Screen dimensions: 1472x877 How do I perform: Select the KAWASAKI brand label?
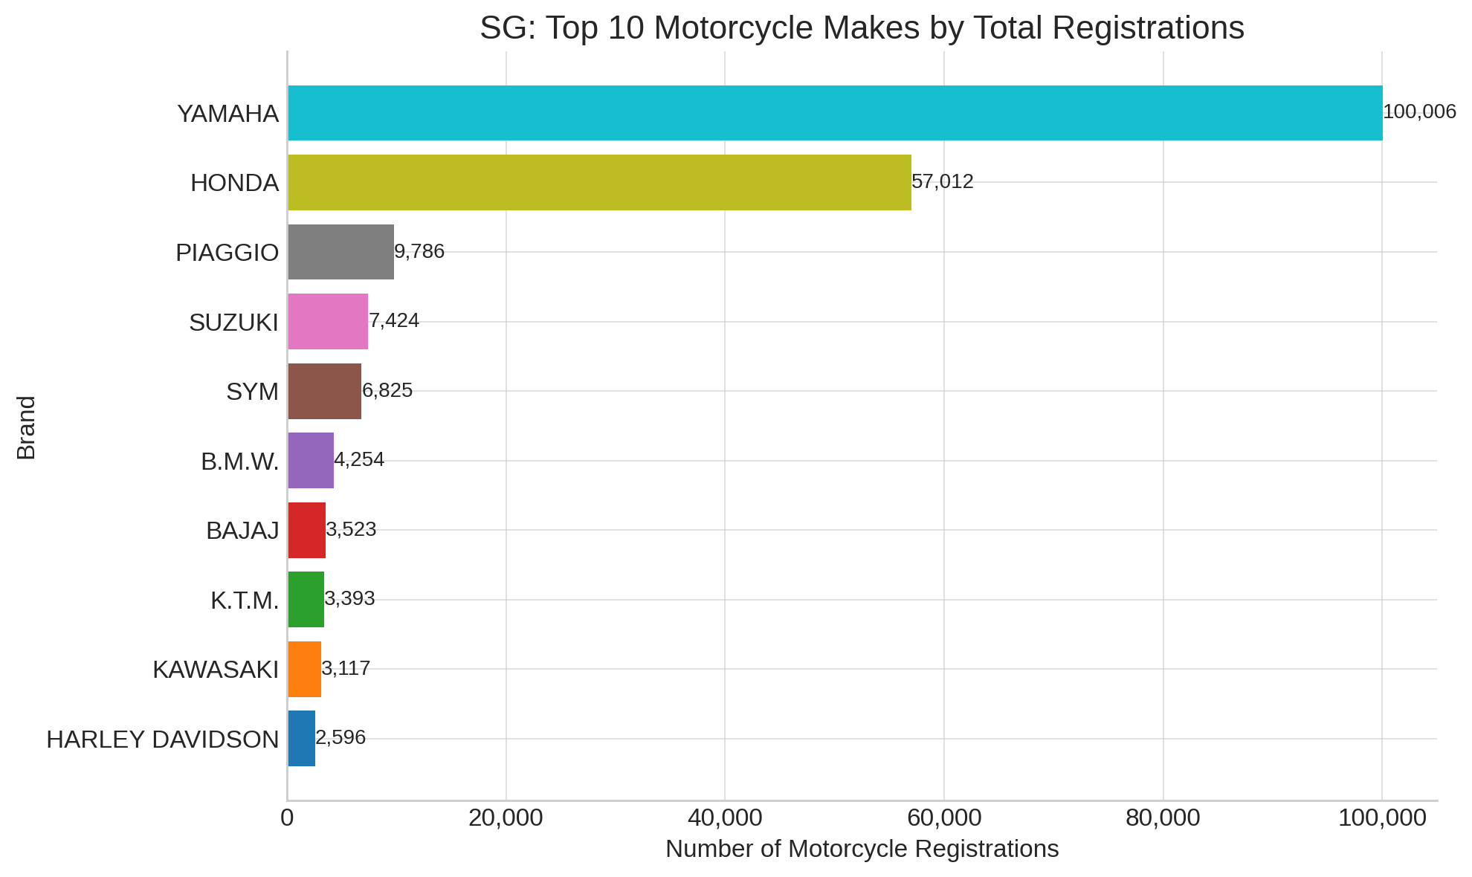(x=216, y=670)
